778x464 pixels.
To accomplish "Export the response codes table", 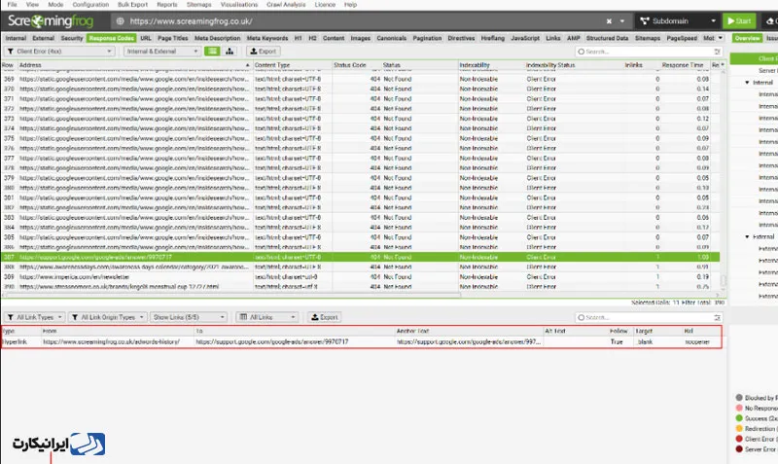I will (263, 52).
